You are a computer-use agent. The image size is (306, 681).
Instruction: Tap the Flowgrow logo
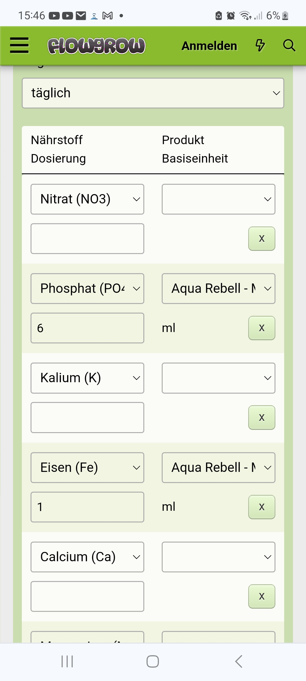tap(96, 46)
